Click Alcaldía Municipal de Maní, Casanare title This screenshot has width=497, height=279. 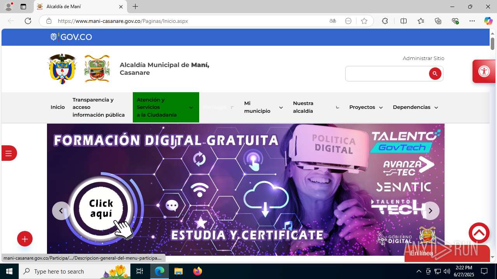coord(164,69)
